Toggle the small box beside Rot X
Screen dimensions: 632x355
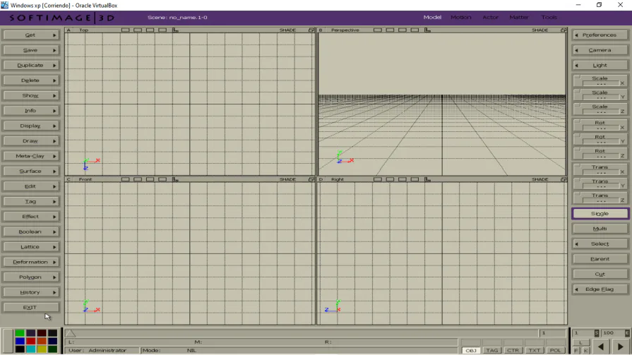pyautogui.click(x=577, y=121)
